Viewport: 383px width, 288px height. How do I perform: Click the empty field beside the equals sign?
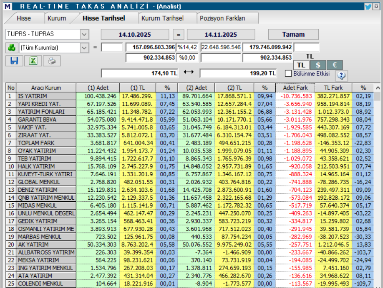click(112, 48)
